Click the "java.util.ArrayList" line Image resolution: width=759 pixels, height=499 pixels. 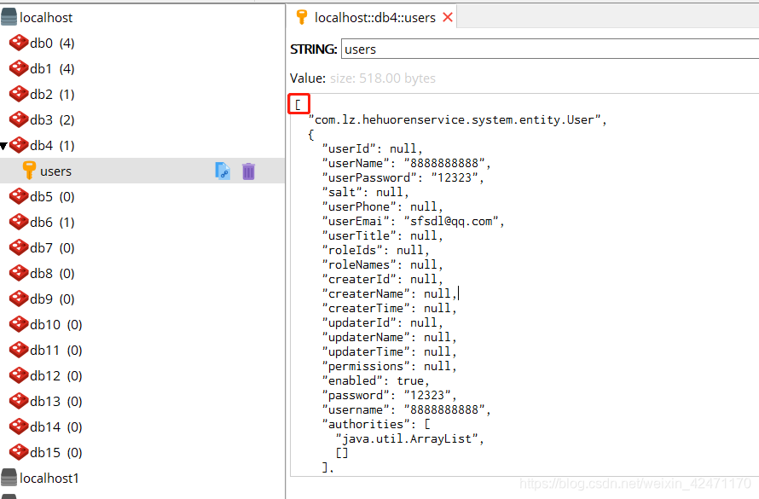(x=410, y=439)
